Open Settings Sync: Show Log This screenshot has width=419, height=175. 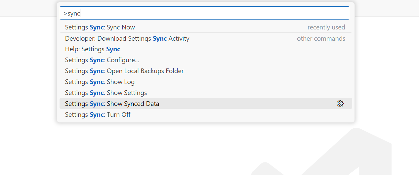[205, 82]
